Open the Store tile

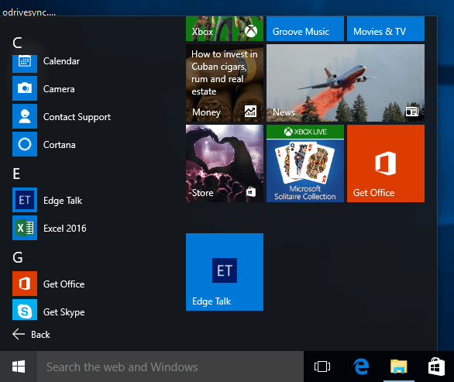pyautogui.click(x=225, y=163)
